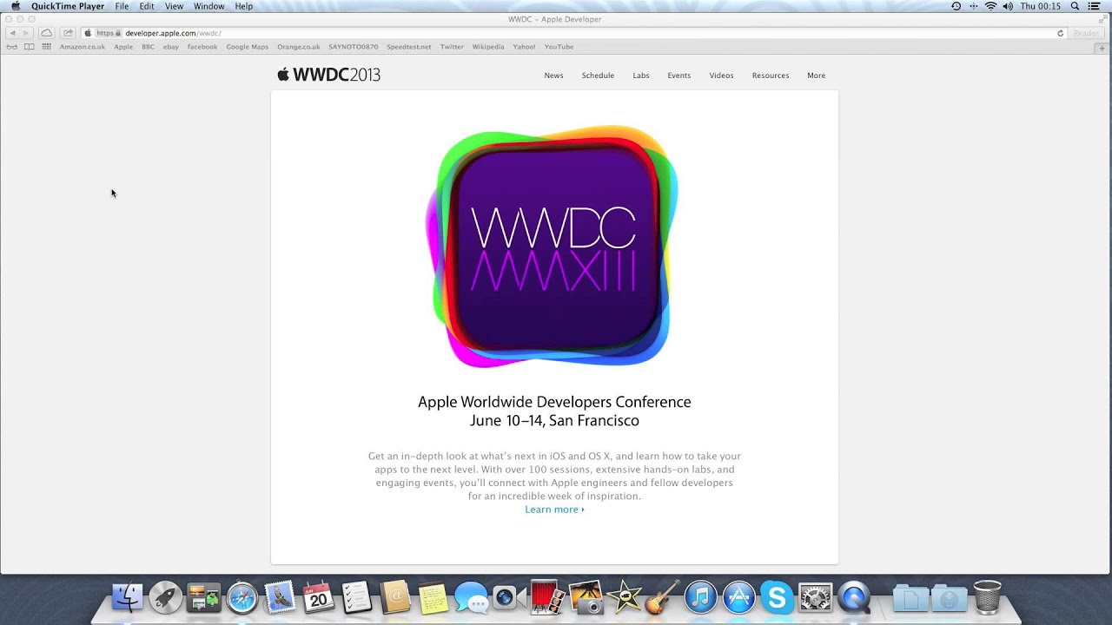Open the Schedule tab on WWDC site
Screen dimensions: 1112x625
coord(598,76)
